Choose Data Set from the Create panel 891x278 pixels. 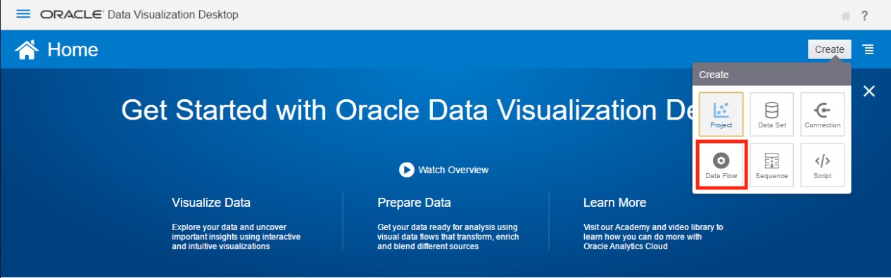[772, 114]
